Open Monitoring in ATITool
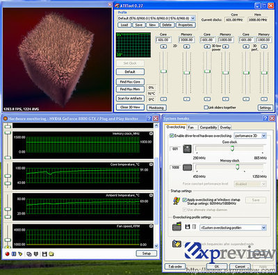 (x=156, y=108)
